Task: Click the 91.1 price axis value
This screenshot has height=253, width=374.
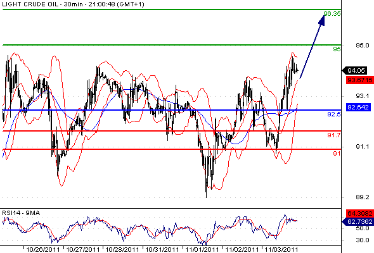Action: point(363,146)
